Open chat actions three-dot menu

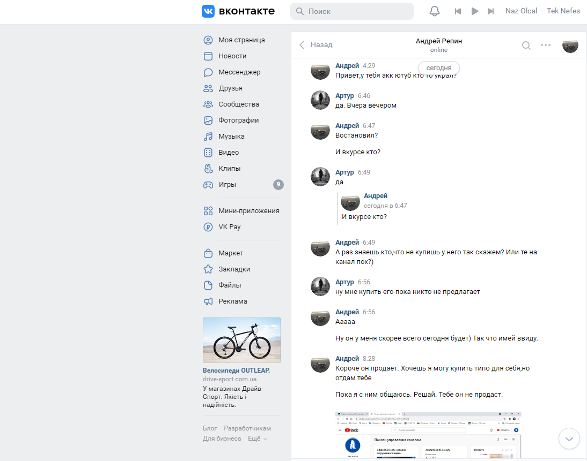coord(546,45)
